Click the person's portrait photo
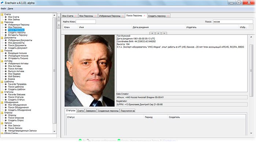 pos(90,71)
